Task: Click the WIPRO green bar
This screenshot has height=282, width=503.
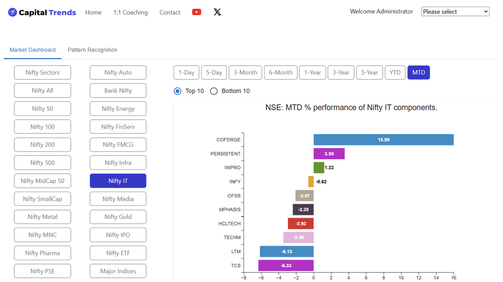Action: tap(319, 168)
